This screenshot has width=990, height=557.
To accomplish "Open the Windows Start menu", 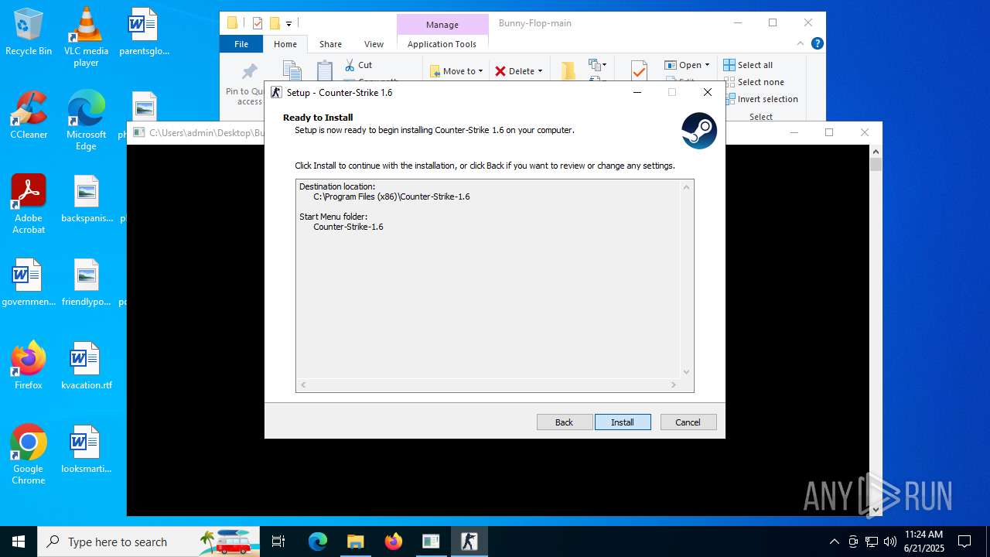I will pos(19,542).
